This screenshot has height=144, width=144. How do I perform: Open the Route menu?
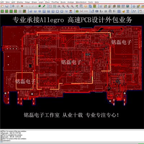coord(63,2)
